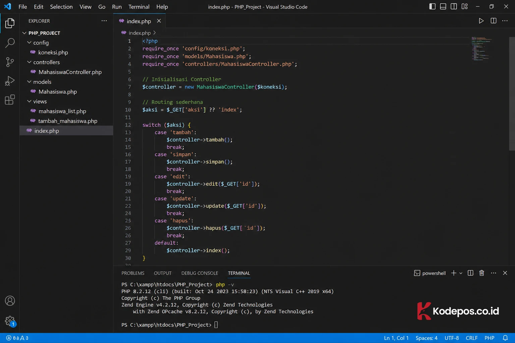This screenshot has height=343, width=515.
Task: Close the index.php editor tab
Action: point(159,21)
